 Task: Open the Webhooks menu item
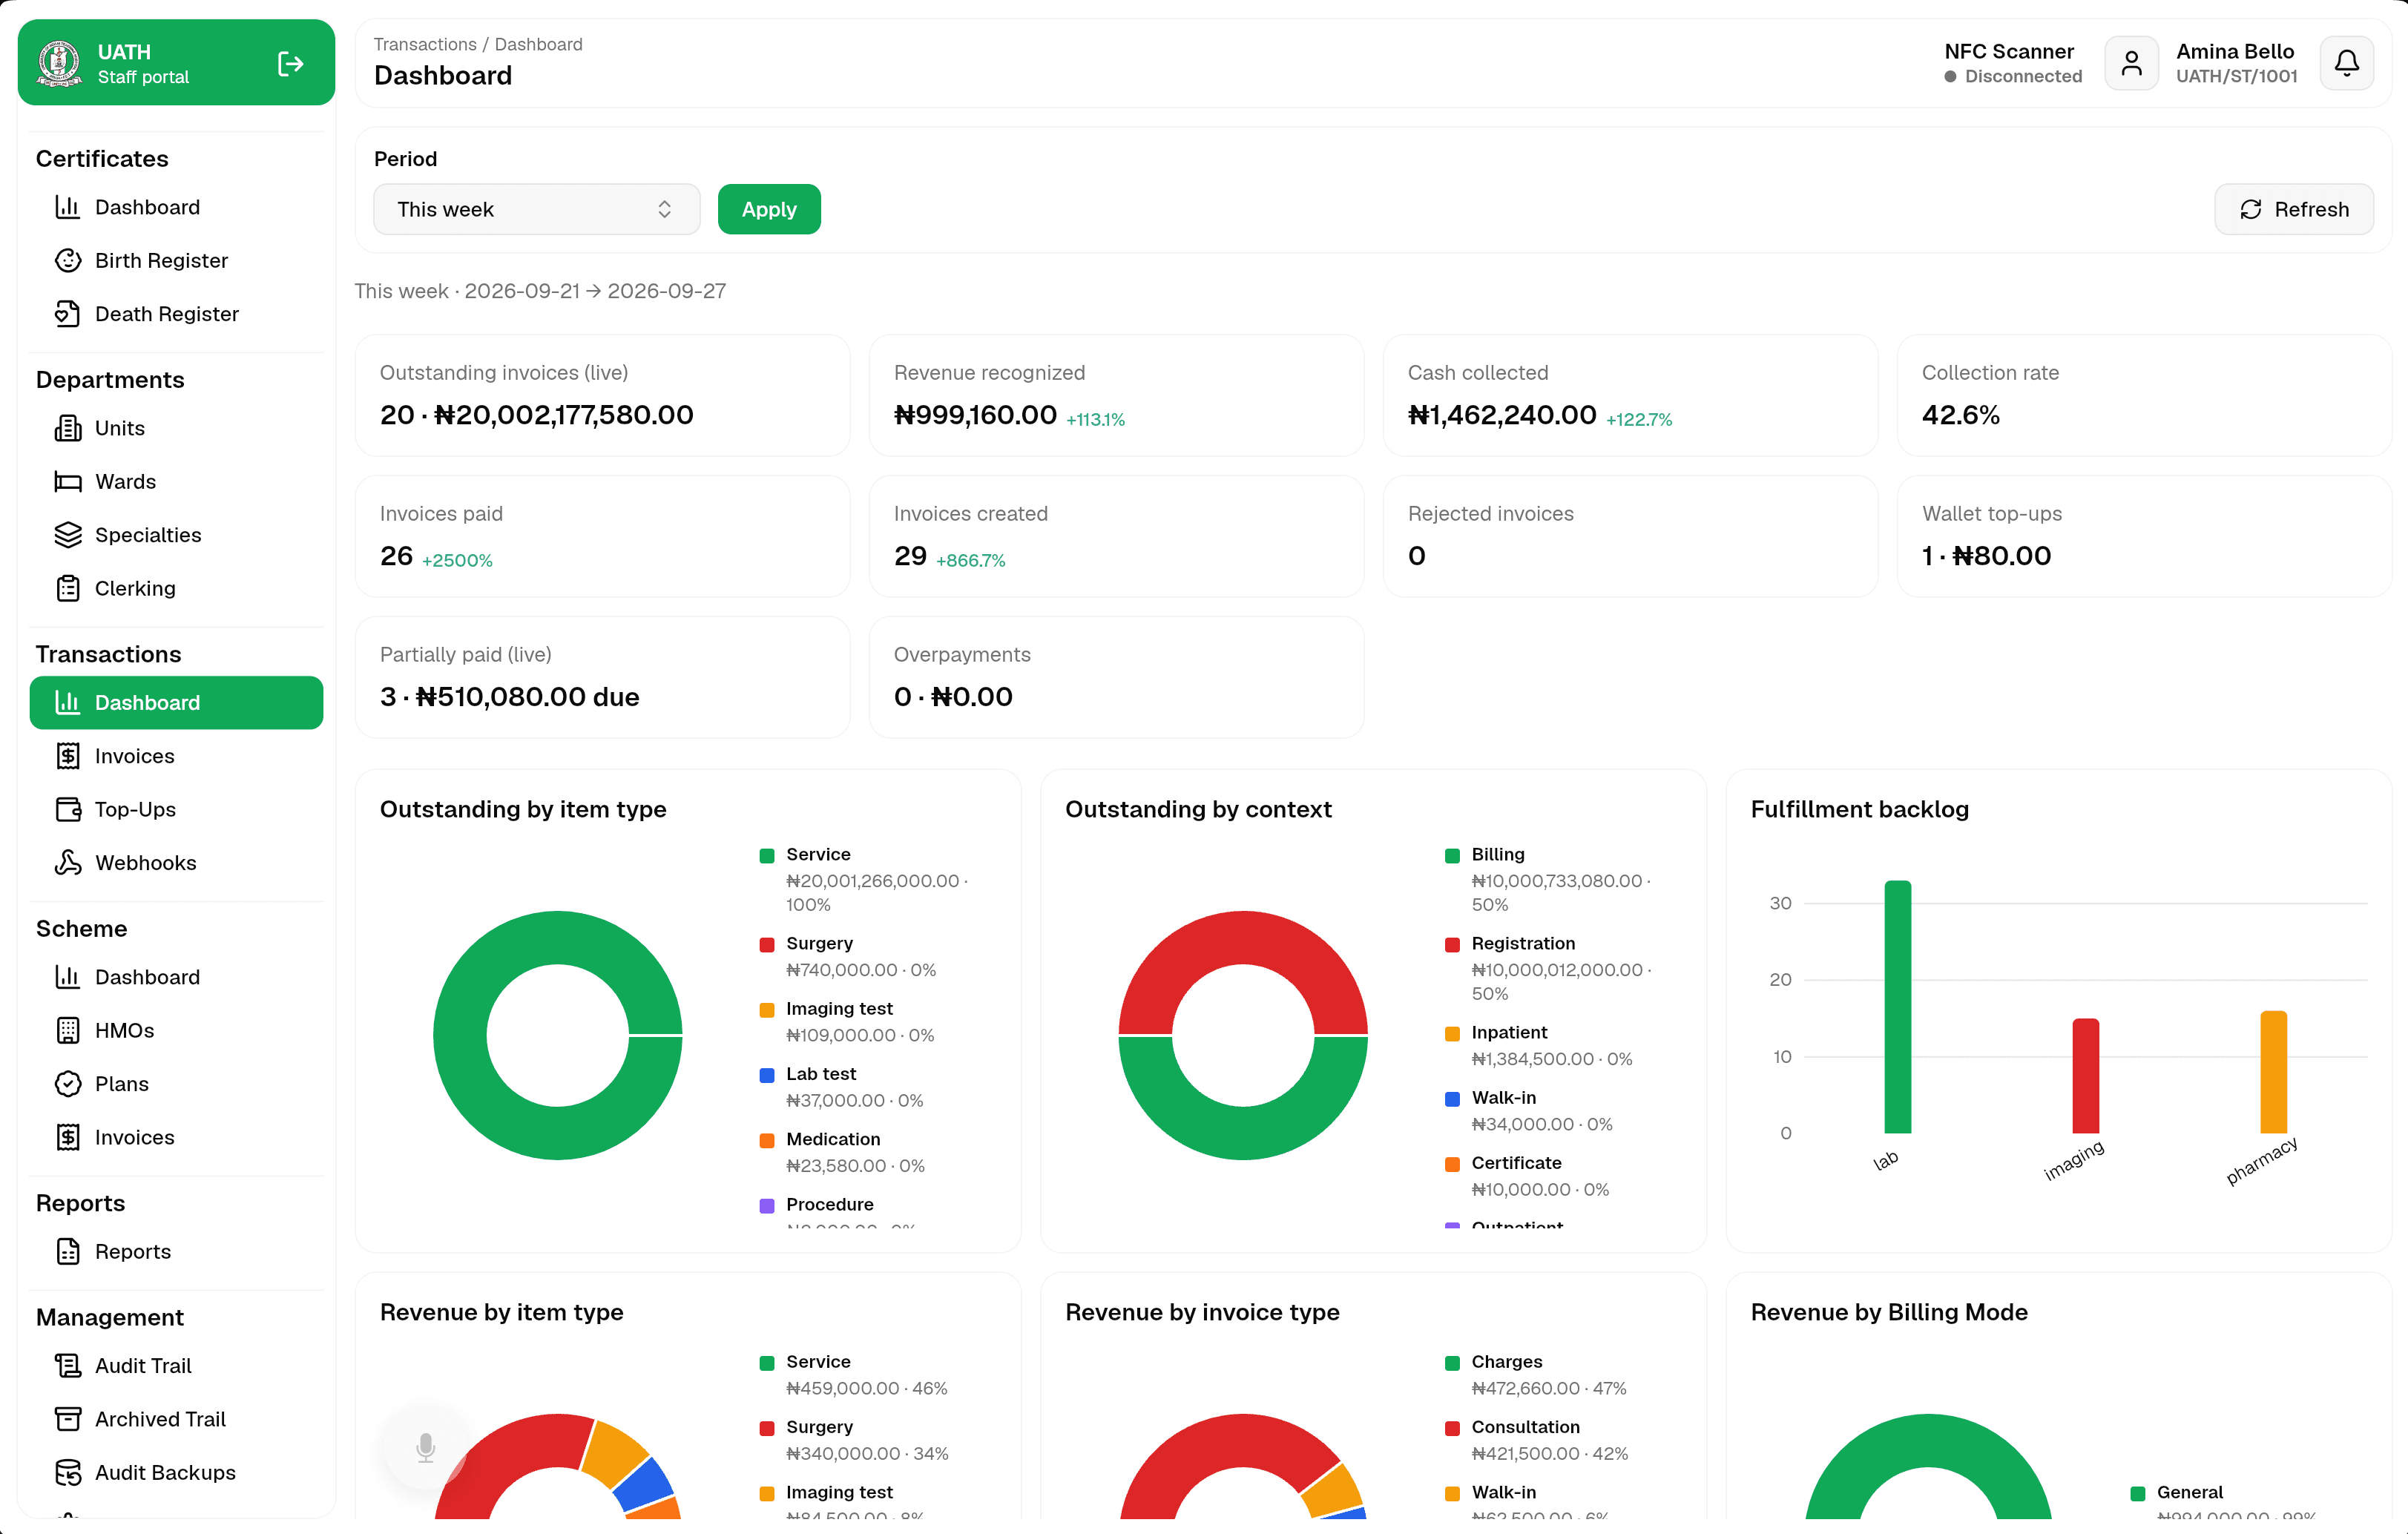tap(176, 862)
